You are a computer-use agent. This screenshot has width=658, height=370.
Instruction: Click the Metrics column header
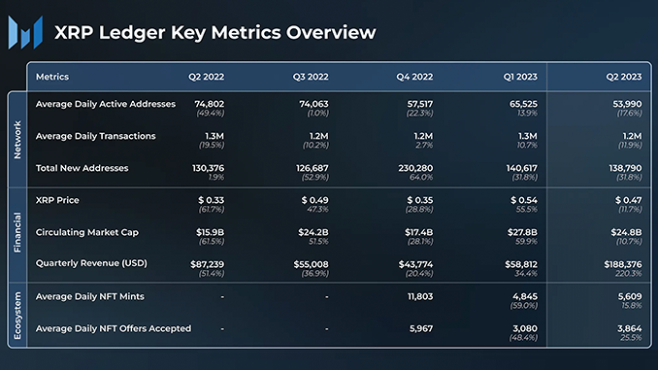(x=52, y=77)
